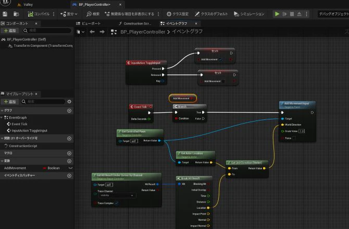Toggle Add Movement checkbox on lower セット node
This screenshot has height=229, width=349.
click(x=223, y=81)
